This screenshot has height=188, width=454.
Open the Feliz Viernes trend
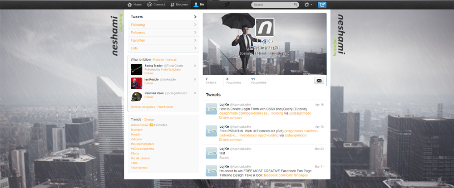(x=139, y=168)
